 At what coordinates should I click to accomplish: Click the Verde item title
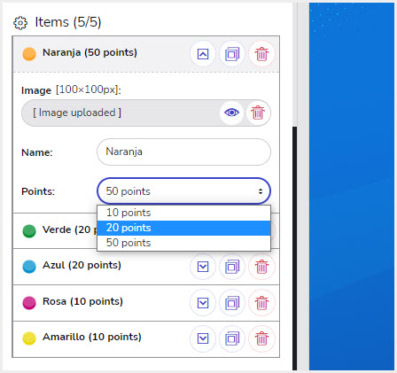point(70,229)
